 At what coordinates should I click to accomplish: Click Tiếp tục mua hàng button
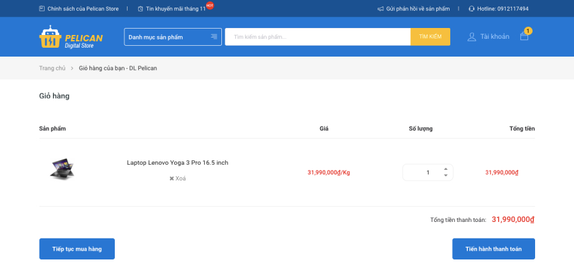[x=77, y=249]
